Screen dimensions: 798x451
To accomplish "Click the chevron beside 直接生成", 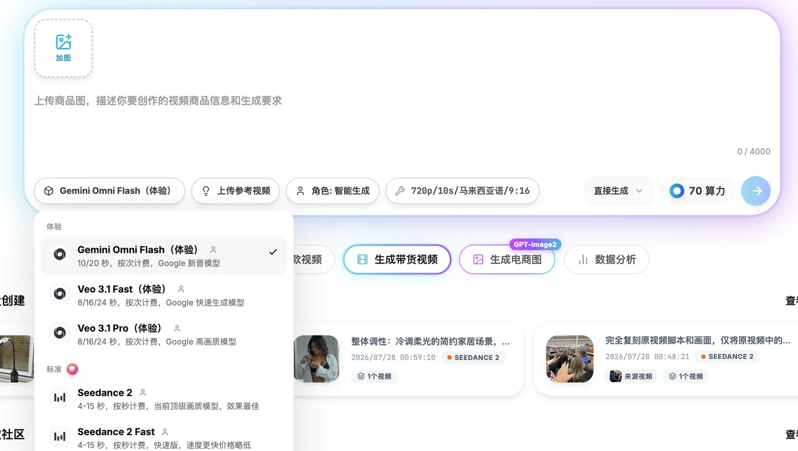I will (639, 191).
